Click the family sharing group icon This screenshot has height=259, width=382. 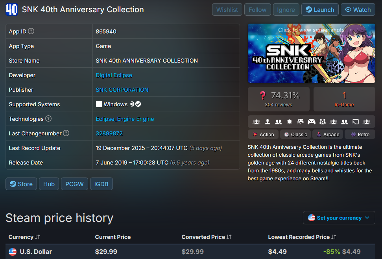[323, 122]
